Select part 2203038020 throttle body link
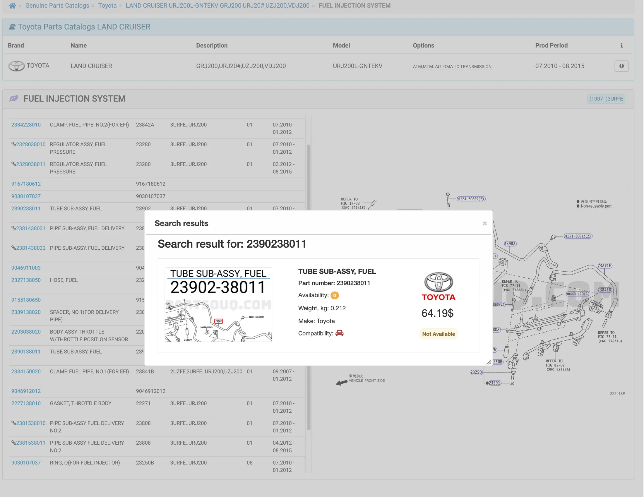Image resolution: width=644 pixels, height=497 pixels. pyautogui.click(x=26, y=332)
